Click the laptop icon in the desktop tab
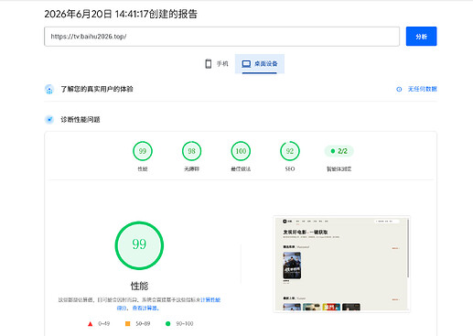The width and height of the screenshot is (473, 336). pyautogui.click(x=246, y=64)
